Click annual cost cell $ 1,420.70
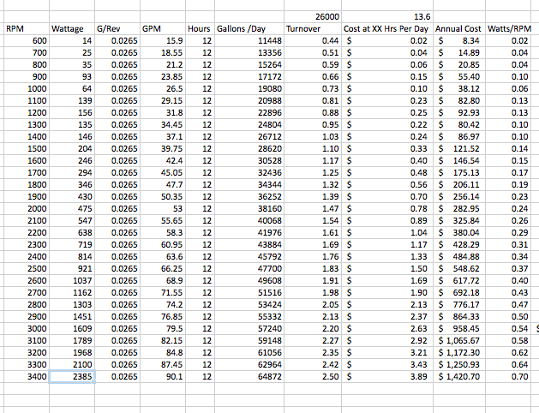Image resolution: width=539 pixels, height=413 pixels. pos(459,376)
